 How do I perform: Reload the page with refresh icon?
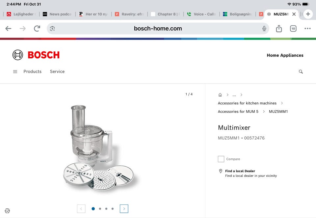pyautogui.click(x=37, y=28)
